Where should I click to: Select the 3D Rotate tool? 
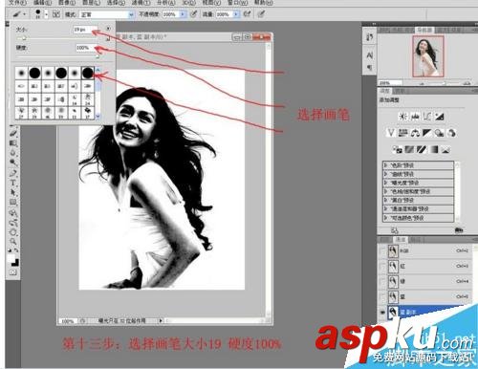(13, 212)
